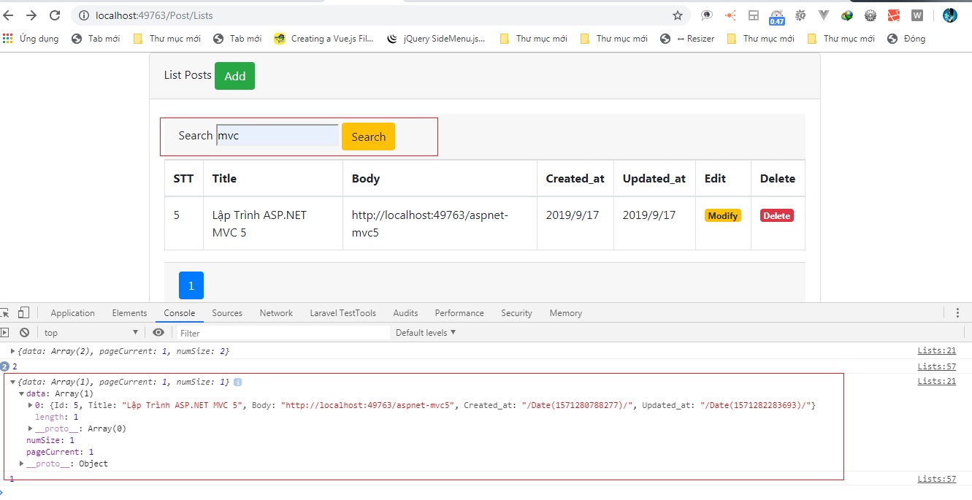The image size is (972, 500).
Task: Click the page speed 0.47 extension icon
Action: pos(777,16)
